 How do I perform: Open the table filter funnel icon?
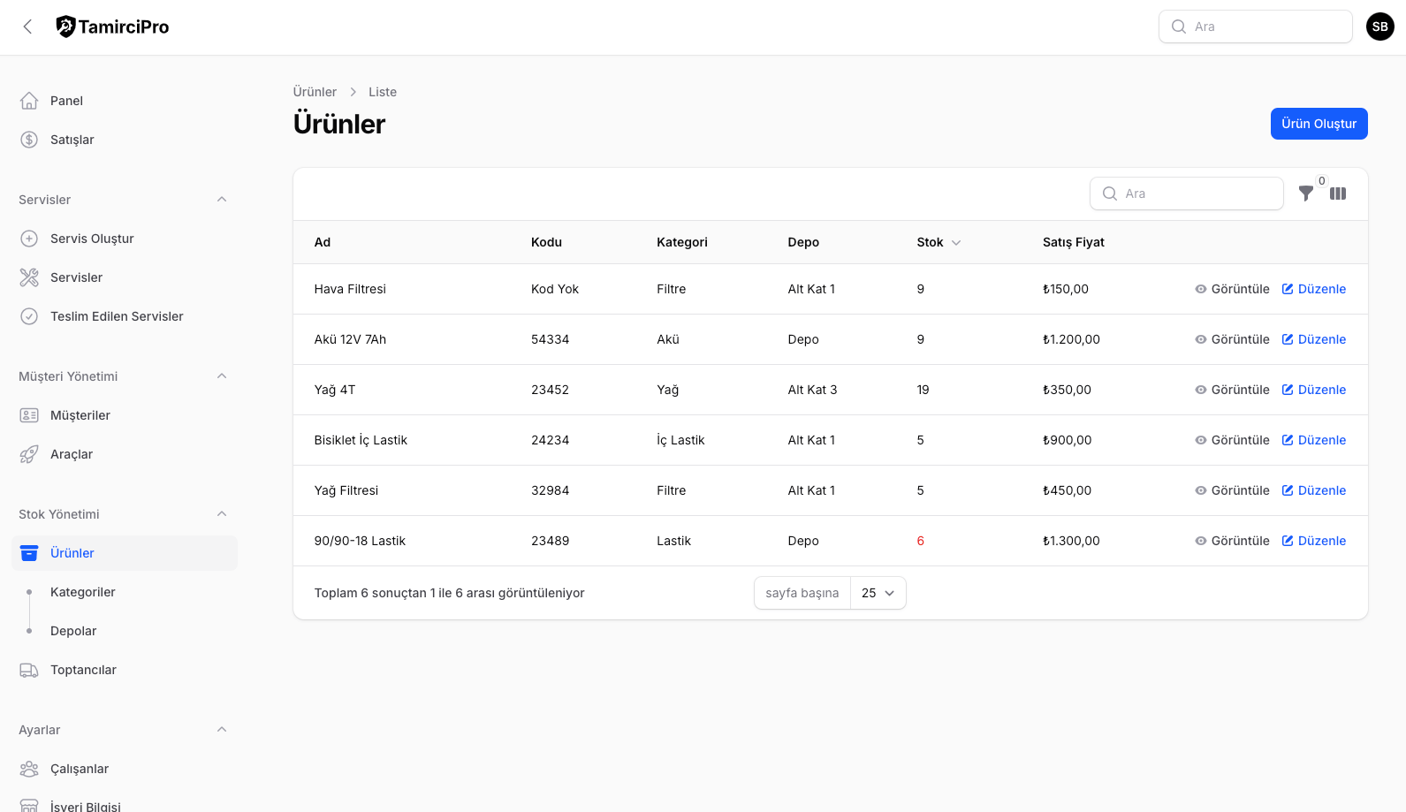pyautogui.click(x=1305, y=194)
